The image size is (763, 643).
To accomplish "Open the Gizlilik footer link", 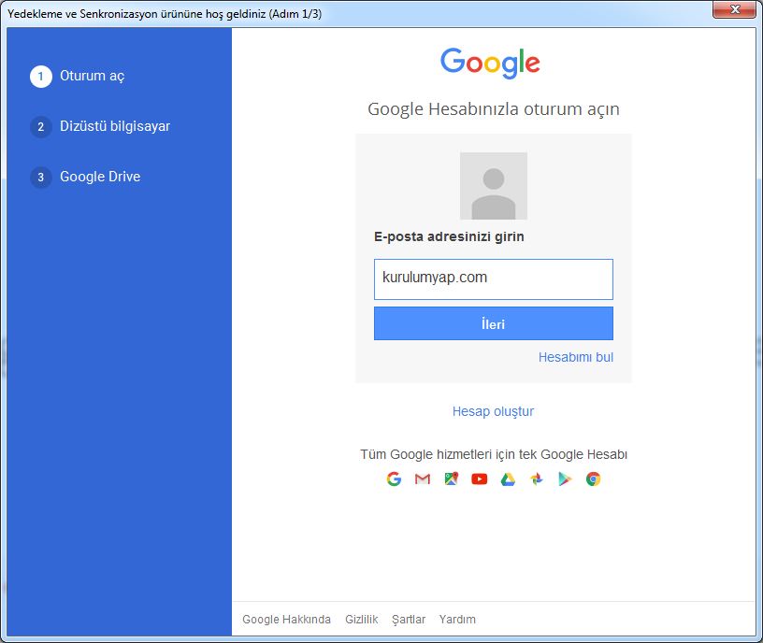I will coord(362,619).
